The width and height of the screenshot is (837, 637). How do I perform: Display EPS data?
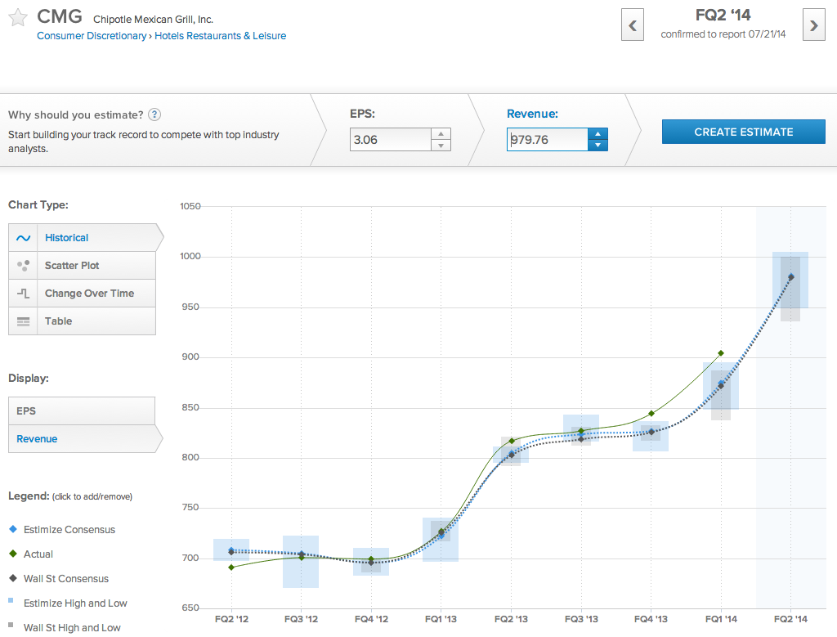click(x=82, y=410)
